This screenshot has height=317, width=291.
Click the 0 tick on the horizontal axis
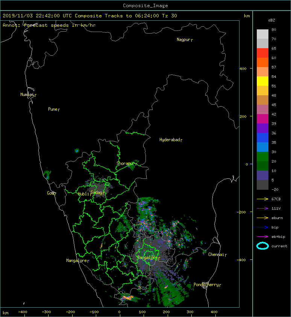120,312
